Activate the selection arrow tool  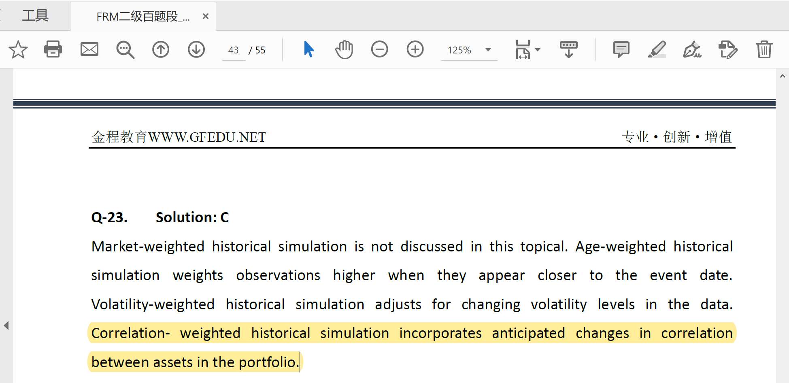tap(309, 49)
